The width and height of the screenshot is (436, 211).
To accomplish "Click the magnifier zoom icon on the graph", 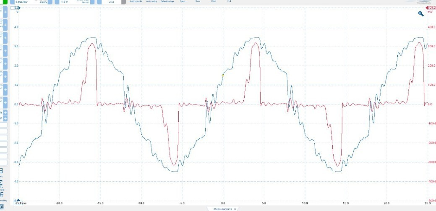I will pyautogui.click(x=421, y=14).
